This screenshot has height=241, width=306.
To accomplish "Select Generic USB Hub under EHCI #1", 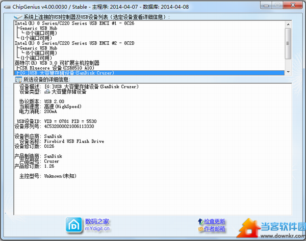I will coord(38,29).
